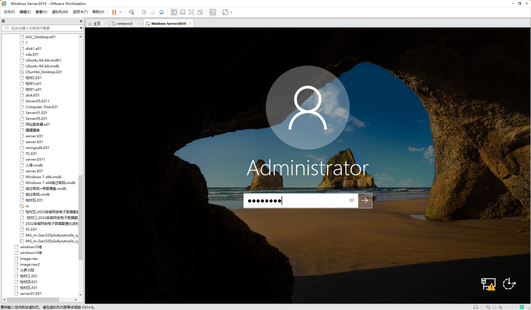The height and width of the screenshot is (310, 531).
Task: Select mongodb.E01 in the library
Action: [x=37, y=148]
